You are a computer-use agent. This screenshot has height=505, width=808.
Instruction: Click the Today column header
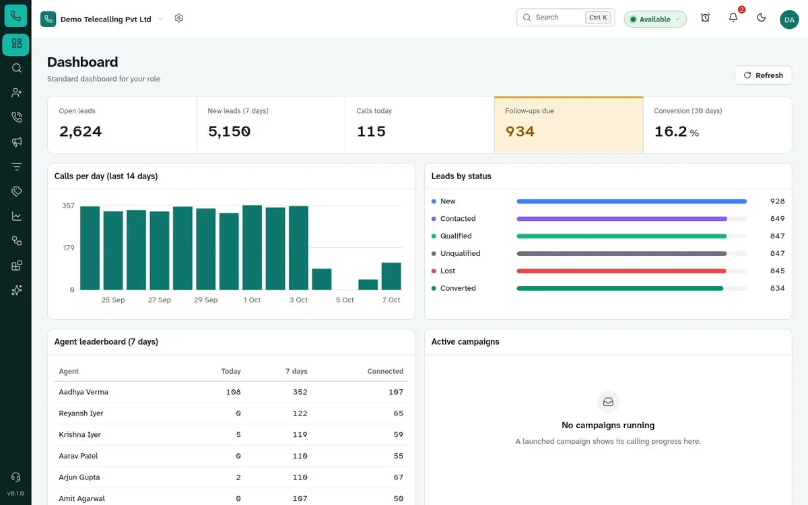[x=231, y=371]
